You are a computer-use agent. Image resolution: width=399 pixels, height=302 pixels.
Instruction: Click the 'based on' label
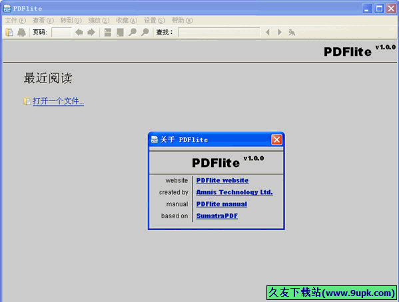pyautogui.click(x=175, y=216)
